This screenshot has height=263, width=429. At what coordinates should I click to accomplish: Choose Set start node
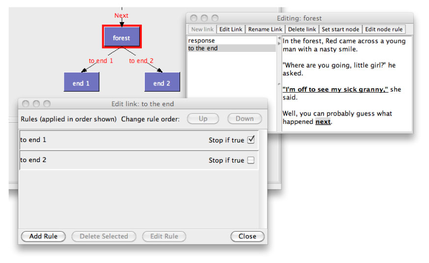340,29
